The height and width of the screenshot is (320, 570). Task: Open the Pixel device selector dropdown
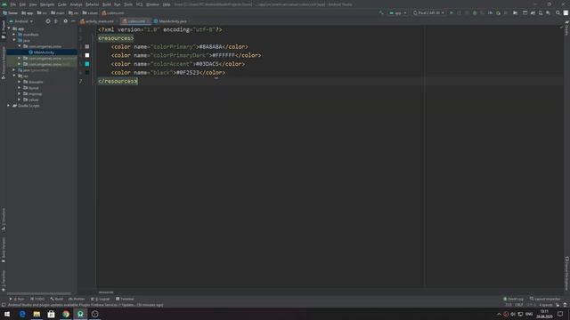(428, 12)
